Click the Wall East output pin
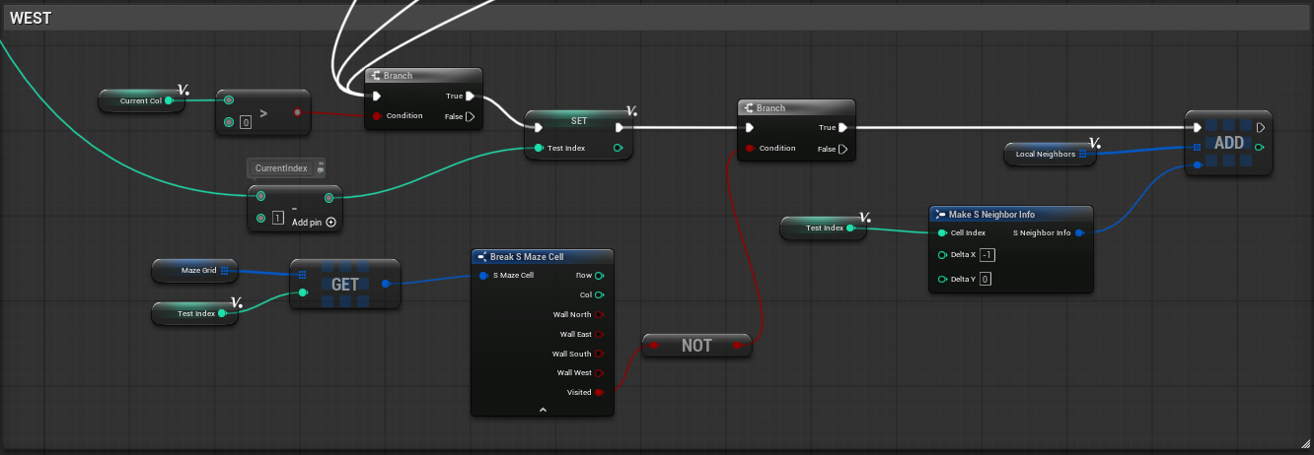The image size is (1314, 455). [600, 335]
